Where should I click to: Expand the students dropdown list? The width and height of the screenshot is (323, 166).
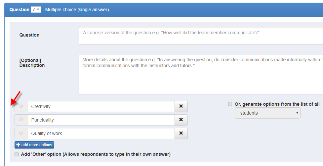coord(267,113)
